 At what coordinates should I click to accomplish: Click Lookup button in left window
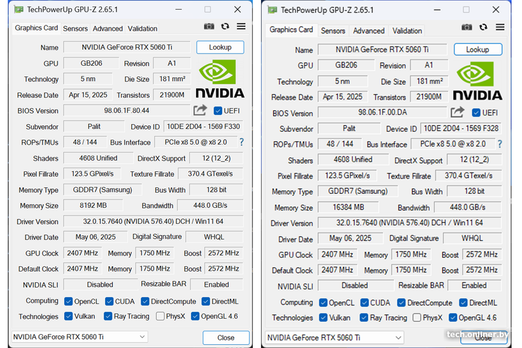220,47
